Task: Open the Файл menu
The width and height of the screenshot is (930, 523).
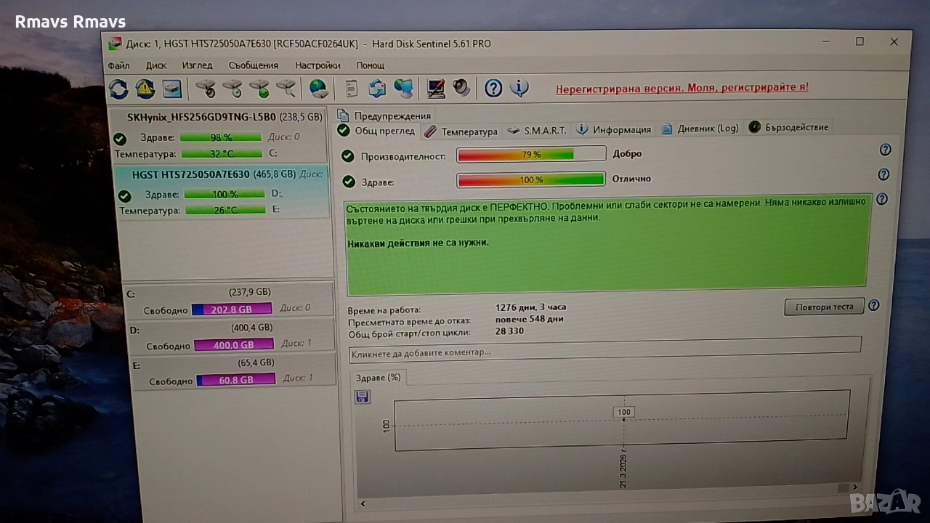Action: coord(119,65)
